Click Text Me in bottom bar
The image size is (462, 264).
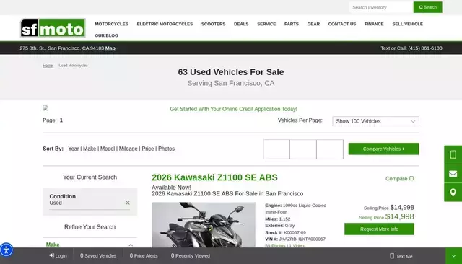401,256
